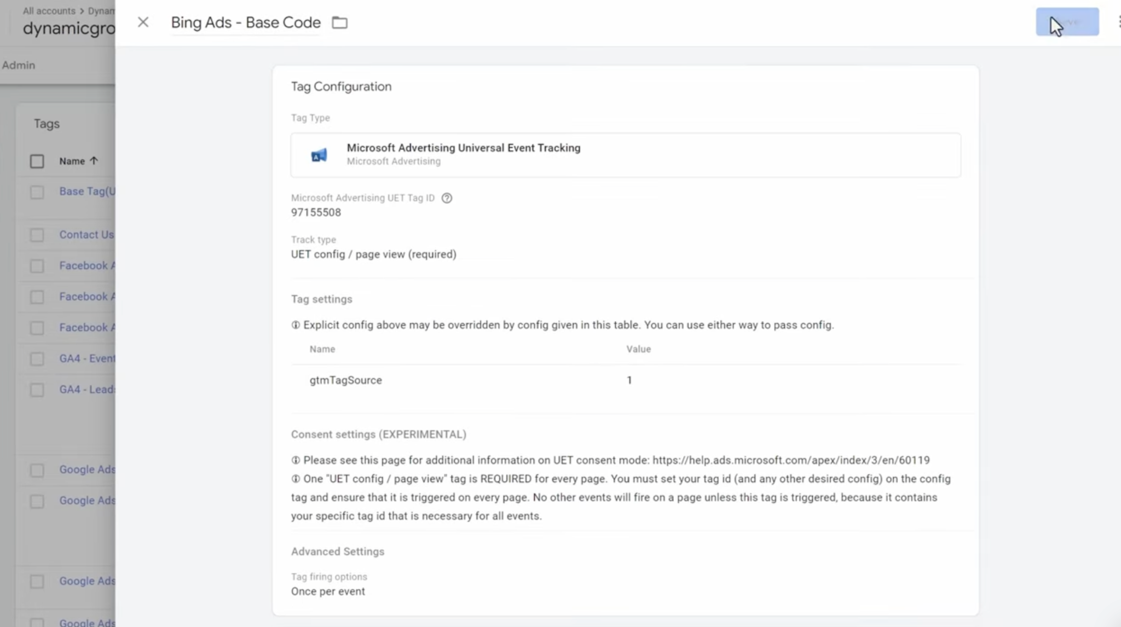Click the gtmTagSource row name
The width and height of the screenshot is (1121, 627).
345,380
